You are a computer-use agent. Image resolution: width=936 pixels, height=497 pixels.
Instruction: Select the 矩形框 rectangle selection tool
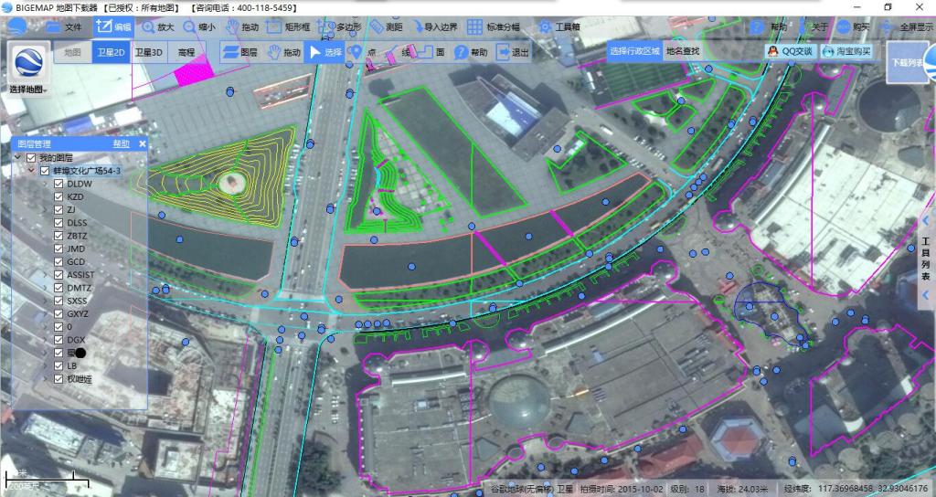click(288, 26)
